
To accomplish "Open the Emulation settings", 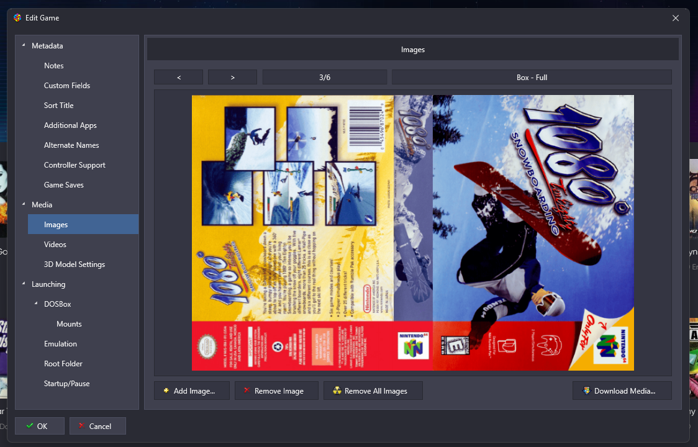I will pos(60,344).
